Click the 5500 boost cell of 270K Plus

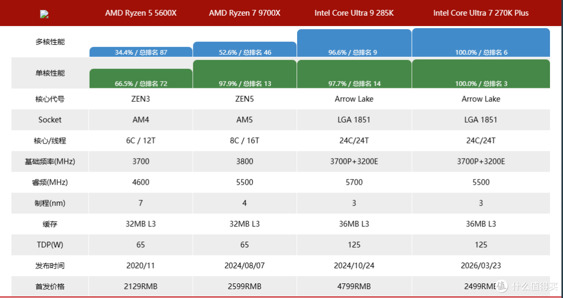[x=481, y=182]
